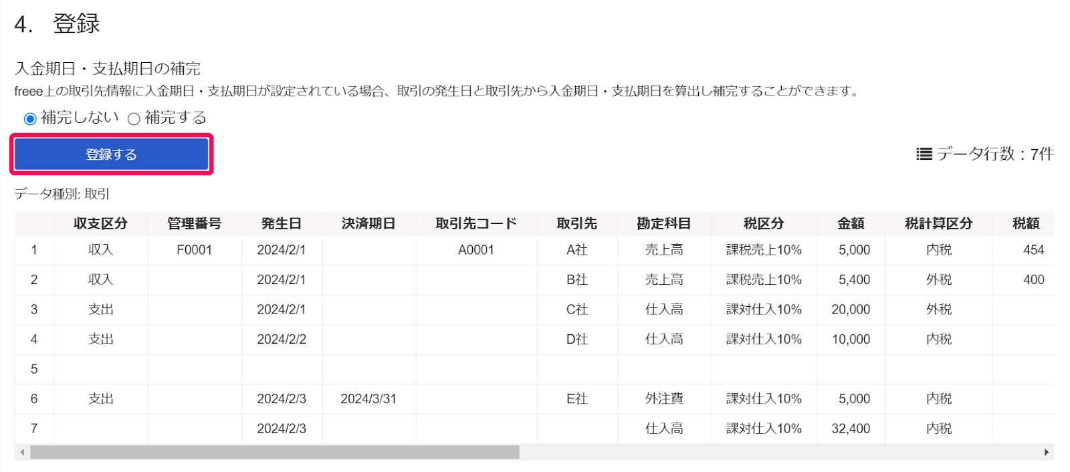Click the 収入 cell in B社 row
This screenshot has height=472, width=1070.
click(x=101, y=280)
